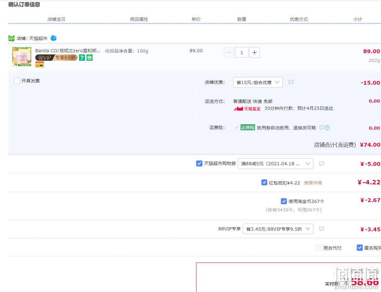The height and width of the screenshot is (292, 381).
Task: Click the green 运费险 label badge
Action: pos(248,127)
